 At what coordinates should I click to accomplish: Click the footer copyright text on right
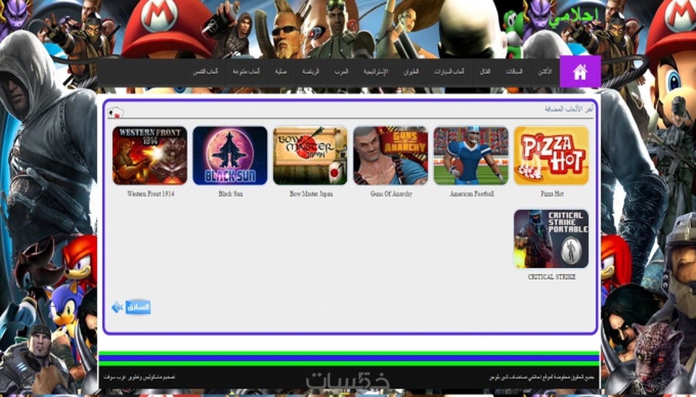(x=541, y=377)
